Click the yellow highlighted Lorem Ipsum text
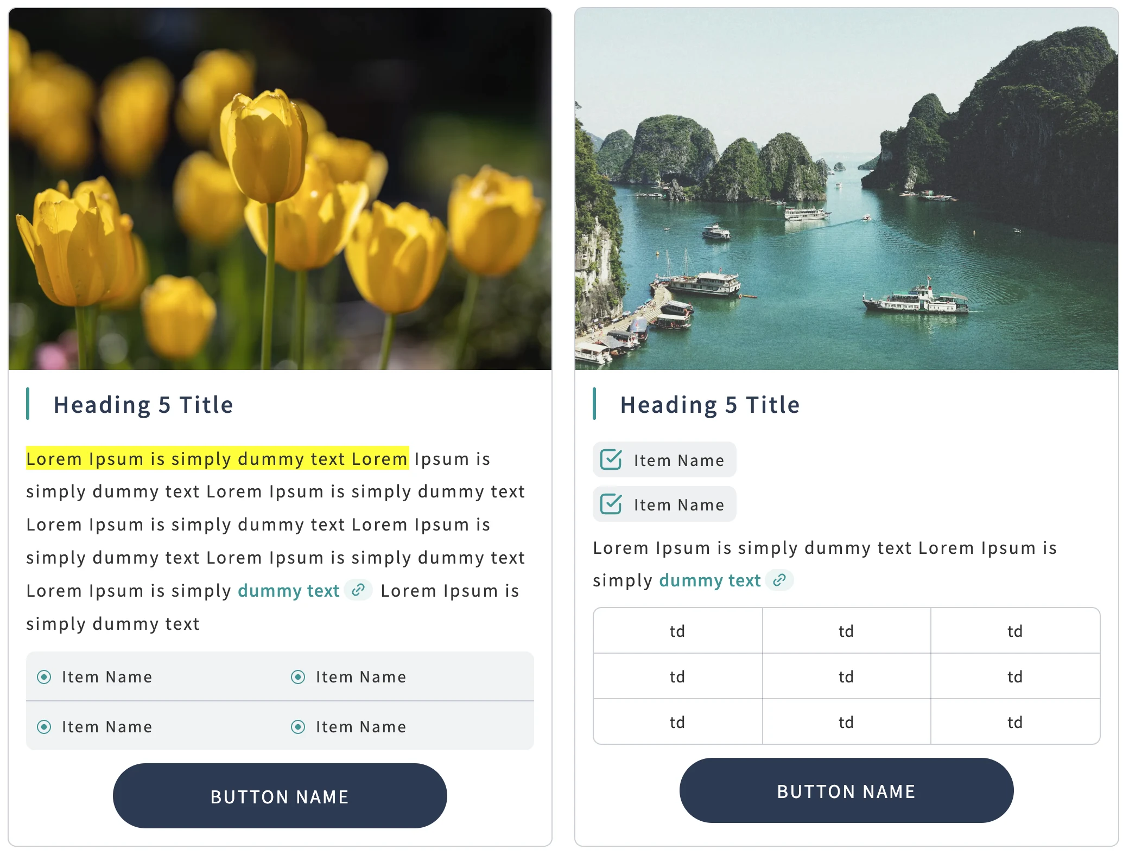1129x856 pixels. (217, 459)
